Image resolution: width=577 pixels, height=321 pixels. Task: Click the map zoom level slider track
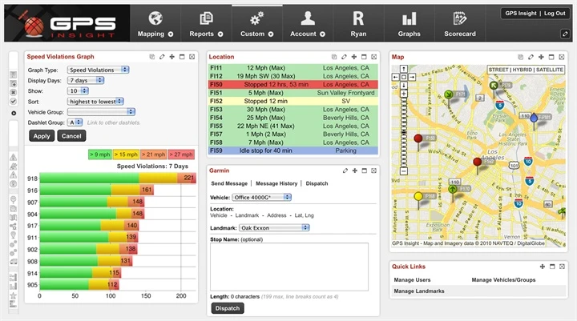point(404,132)
